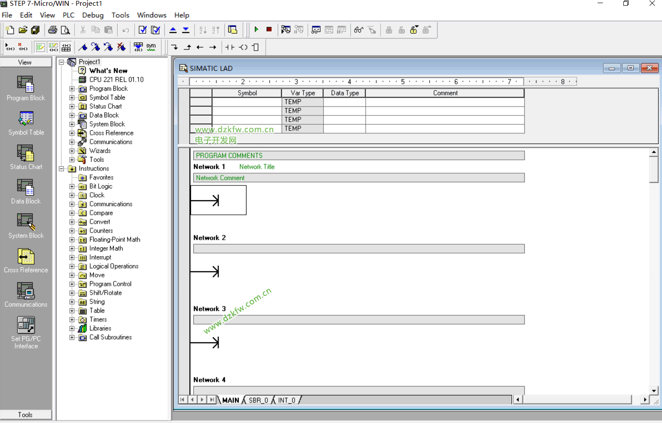Toggle the POU comments view button

[40, 47]
